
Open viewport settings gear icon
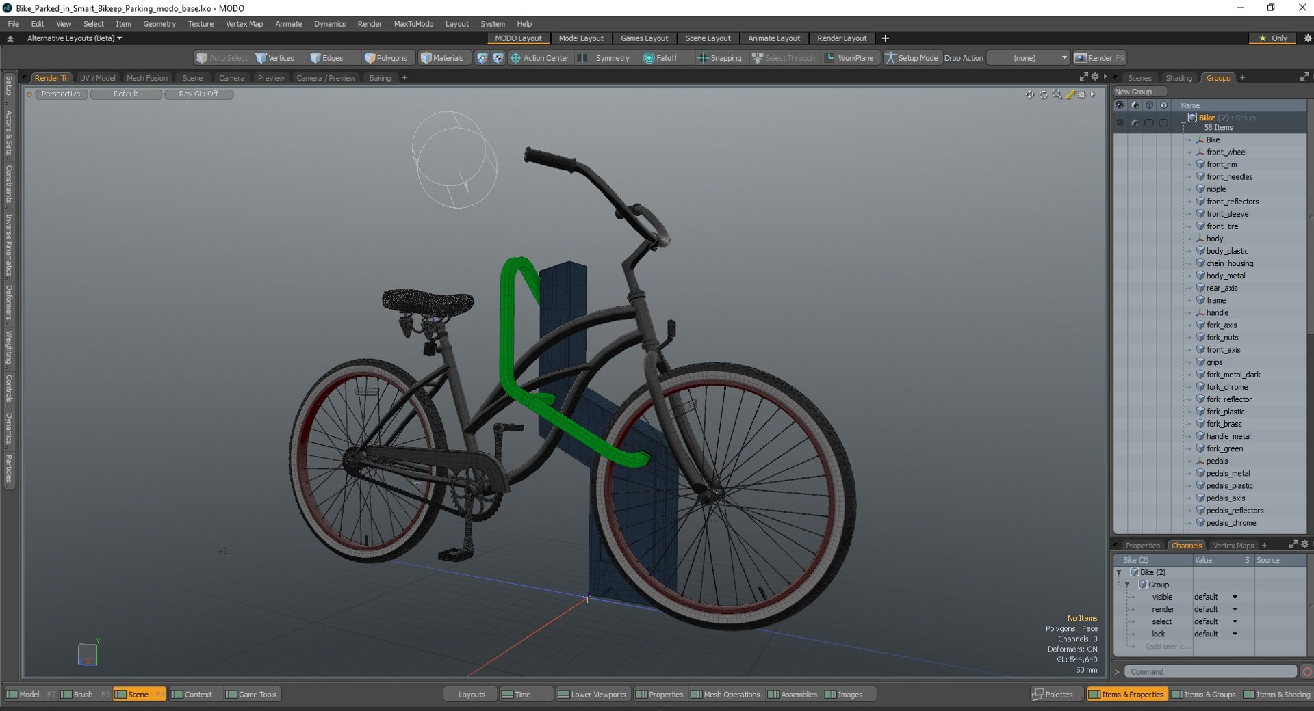(1081, 94)
